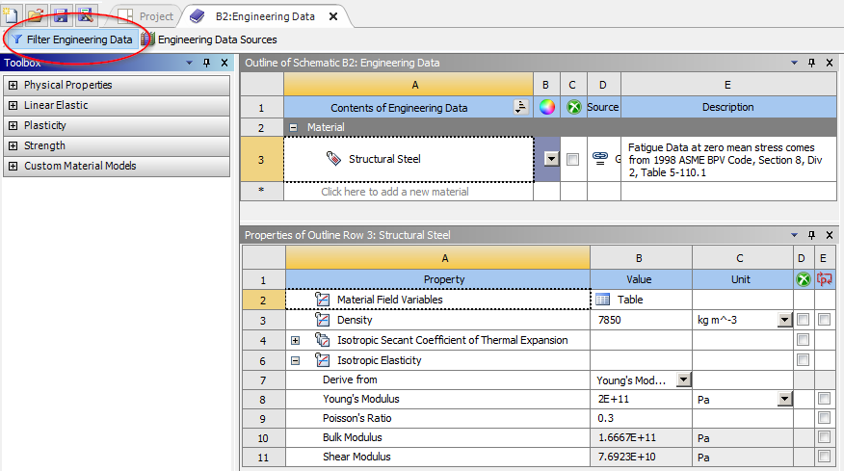Click the New project icon
This screenshot has width=844, height=471.
tap(10, 15)
